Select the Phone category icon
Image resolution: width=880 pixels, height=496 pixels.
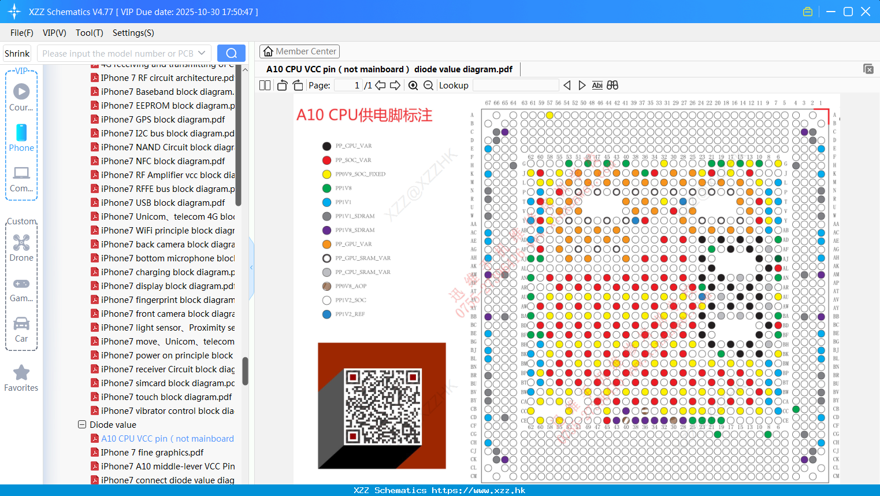[21, 138]
